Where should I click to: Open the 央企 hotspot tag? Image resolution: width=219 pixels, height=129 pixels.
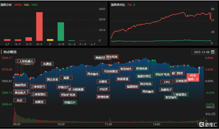click(19, 100)
